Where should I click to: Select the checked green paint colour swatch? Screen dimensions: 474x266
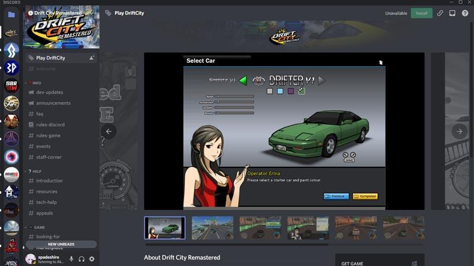[302, 90]
